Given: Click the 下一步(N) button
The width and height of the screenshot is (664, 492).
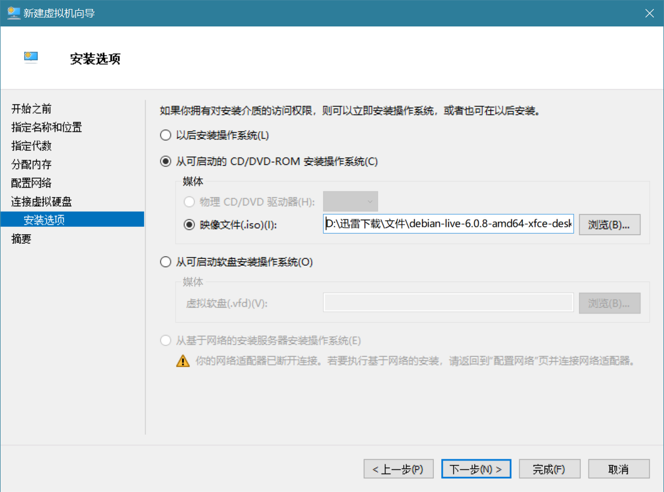Looking at the screenshot, I should (x=476, y=469).
